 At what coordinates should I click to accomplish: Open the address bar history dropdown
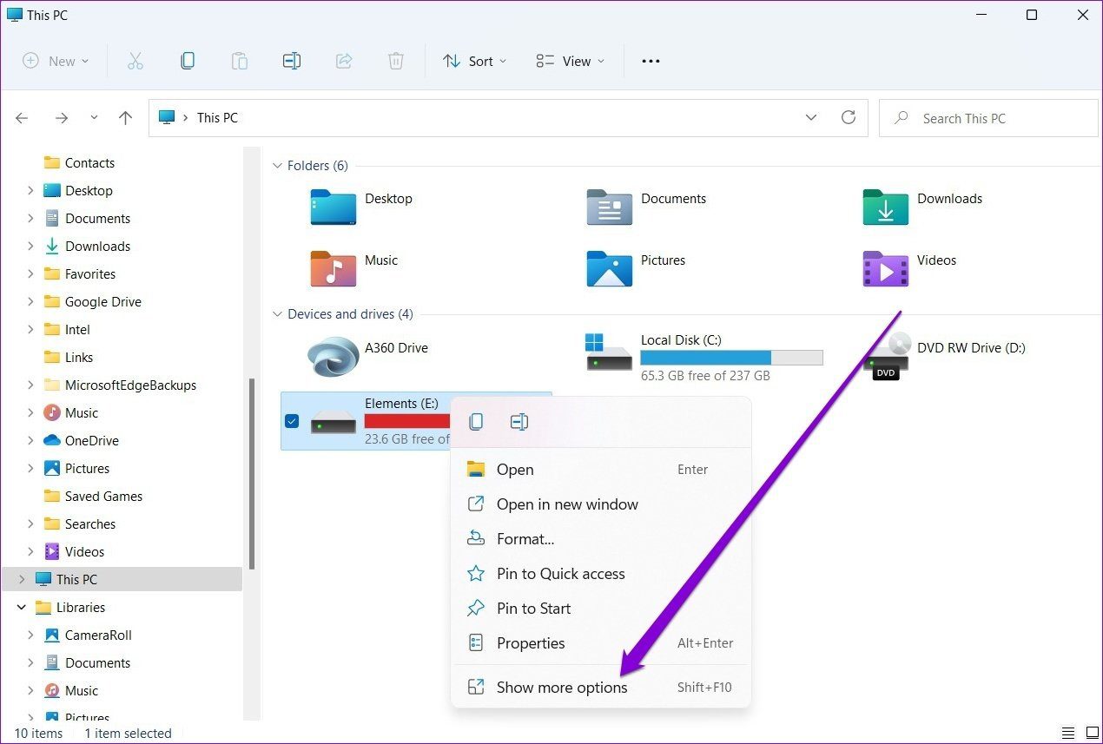(x=811, y=117)
